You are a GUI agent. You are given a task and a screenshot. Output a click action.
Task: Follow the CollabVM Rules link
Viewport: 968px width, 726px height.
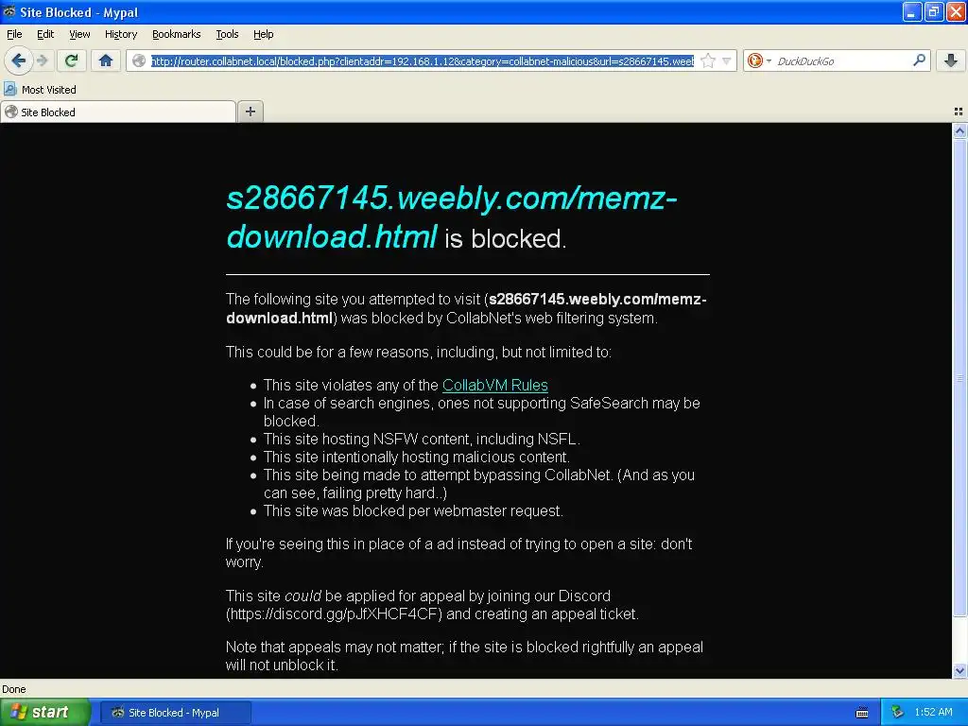[x=495, y=386]
